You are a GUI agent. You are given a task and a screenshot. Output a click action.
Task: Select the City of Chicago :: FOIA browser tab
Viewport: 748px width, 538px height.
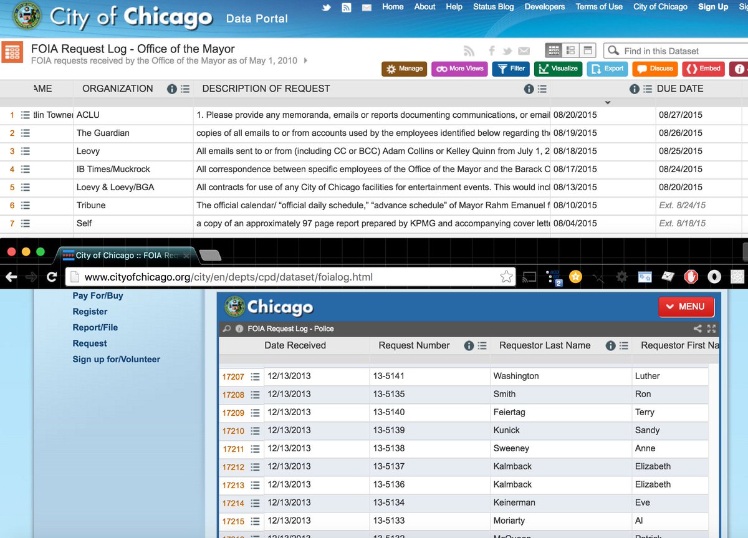(128, 255)
